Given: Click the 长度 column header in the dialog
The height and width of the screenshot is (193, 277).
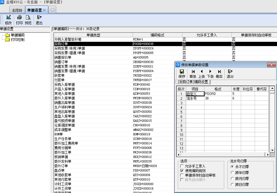Looking at the screenshot, I should coord(236,89).
